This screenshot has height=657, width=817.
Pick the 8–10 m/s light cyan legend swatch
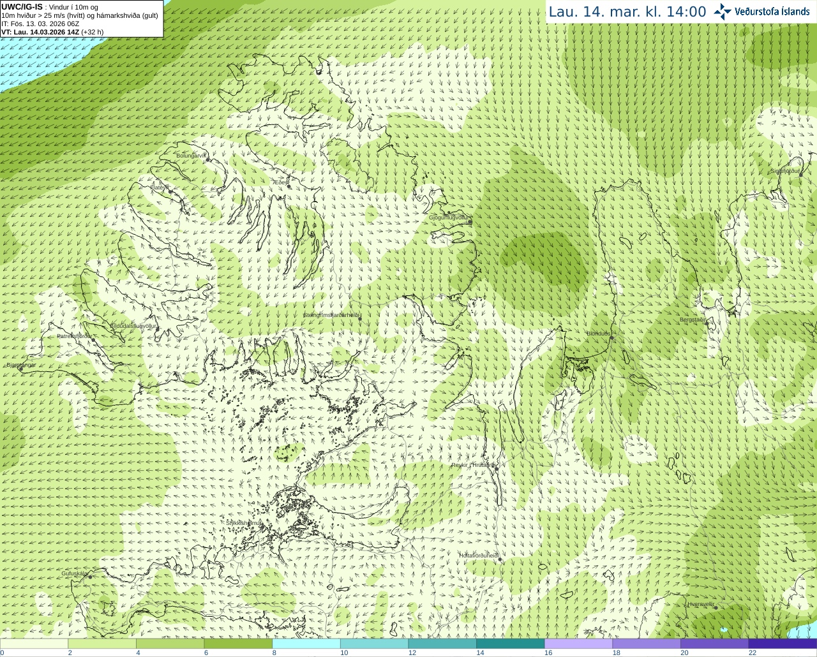[x=306, y=644]
